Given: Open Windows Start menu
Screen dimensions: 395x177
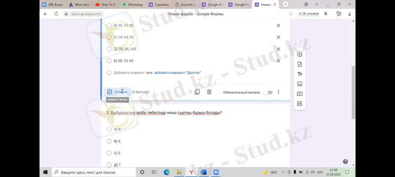Looking at the screenshot, I should pyautogui.click(x=45, y=172).
